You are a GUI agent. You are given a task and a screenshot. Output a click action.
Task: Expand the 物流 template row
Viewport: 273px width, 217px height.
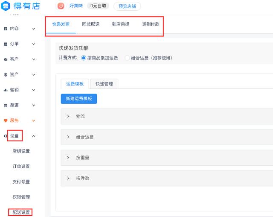click(68, 116)
